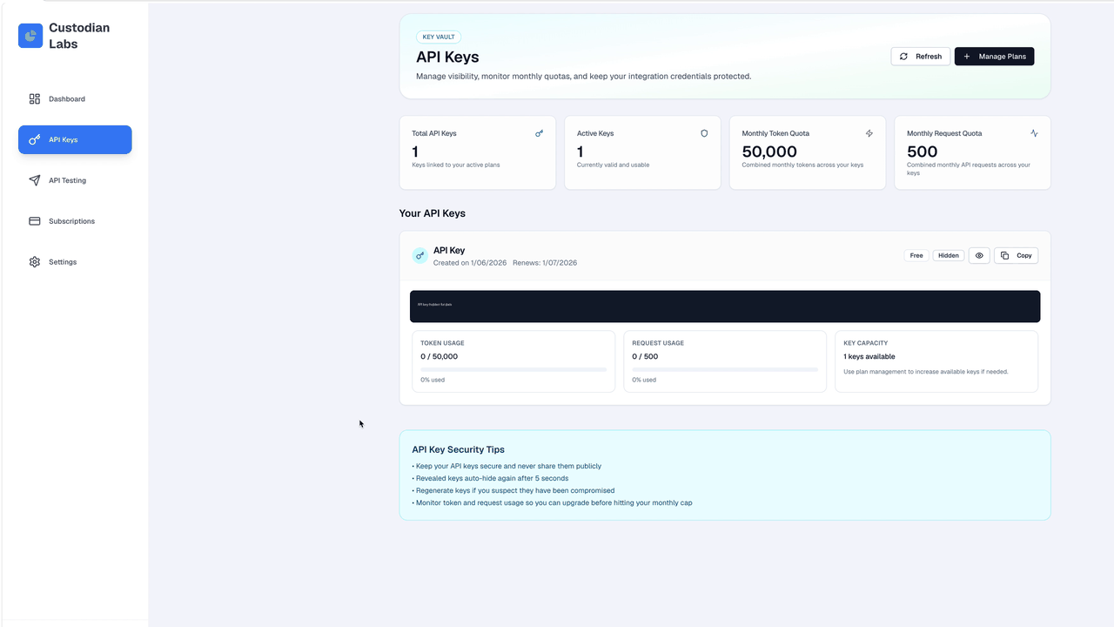
Task: Click the 'Regenerate keys if you suspect' tip
Action: click(513, 490)
